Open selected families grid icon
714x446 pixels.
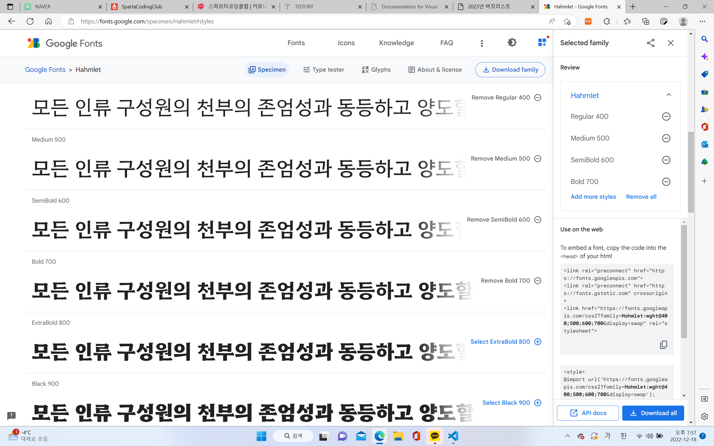(x=542, y=43)
